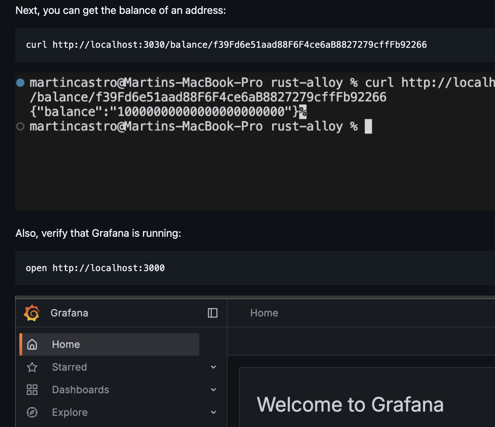Click the grid icon beside Dashboards
The height and width of the screenshot is (427, 495).
coord(32,390)
